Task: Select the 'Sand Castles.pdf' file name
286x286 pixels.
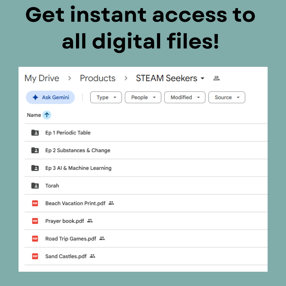Action: (x=66, y=256)
